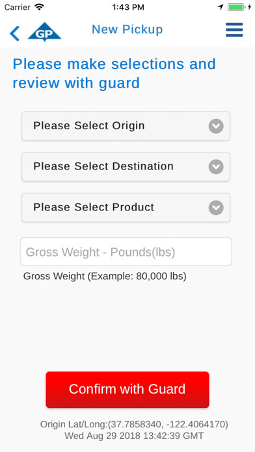Tap the status bar time 1:43 PM
The image size is (255, 452).
coord(128,7)
